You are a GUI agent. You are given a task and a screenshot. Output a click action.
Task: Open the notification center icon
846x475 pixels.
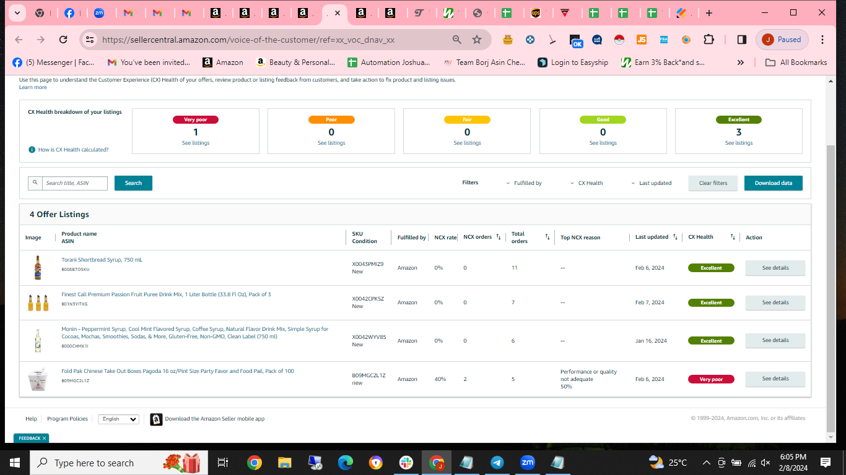tap(826, 463)
